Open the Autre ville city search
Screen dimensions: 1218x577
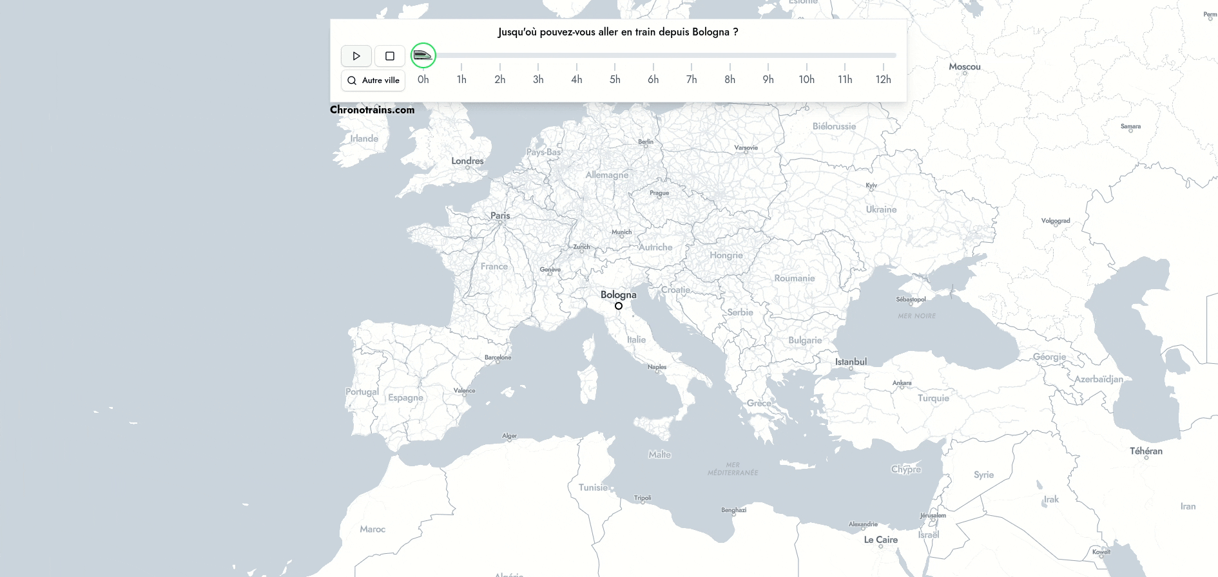tap(373, 80)
